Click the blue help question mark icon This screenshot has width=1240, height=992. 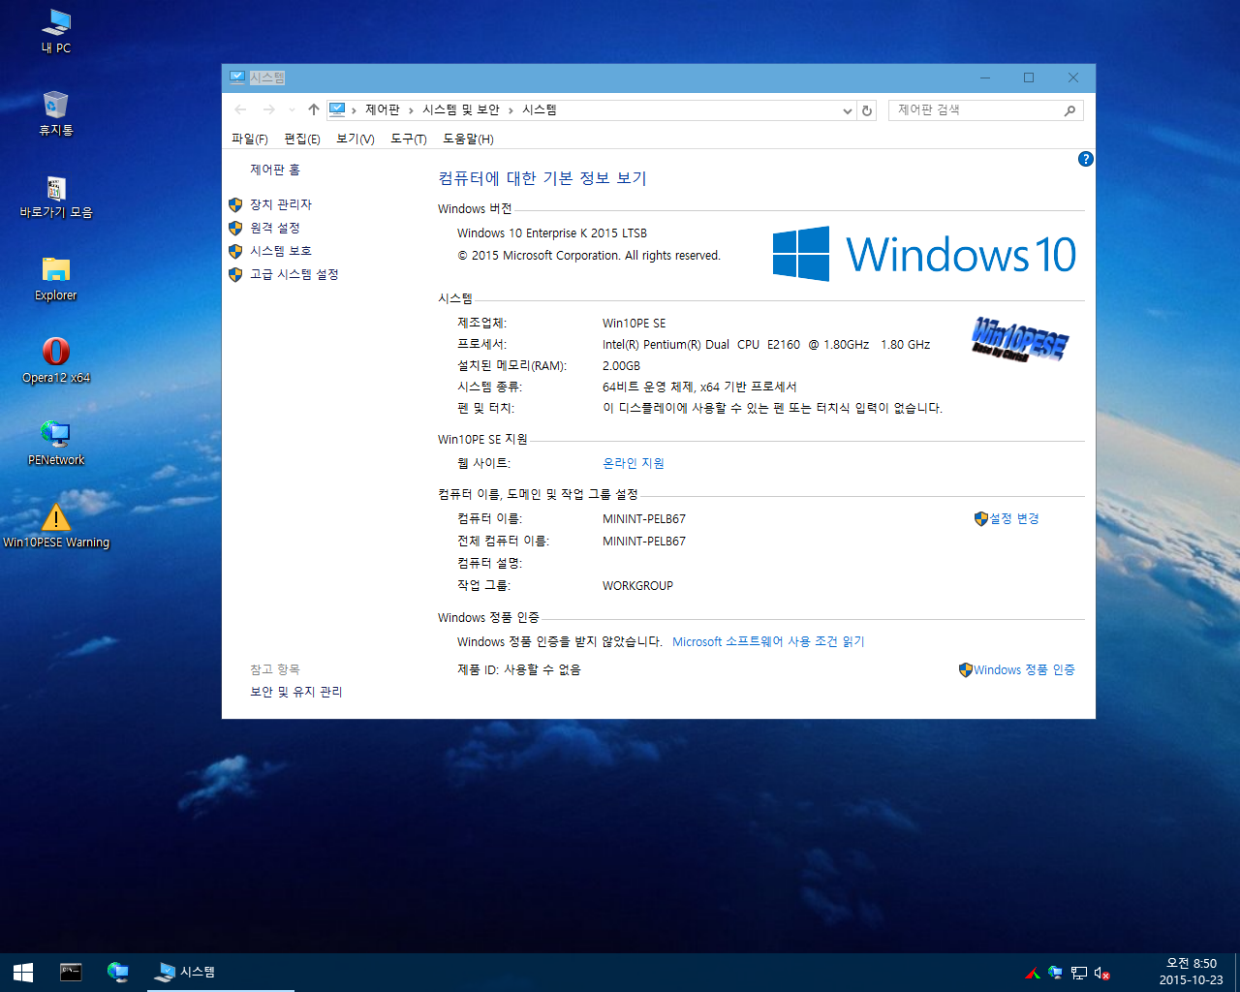click(x=1086, y=159)
